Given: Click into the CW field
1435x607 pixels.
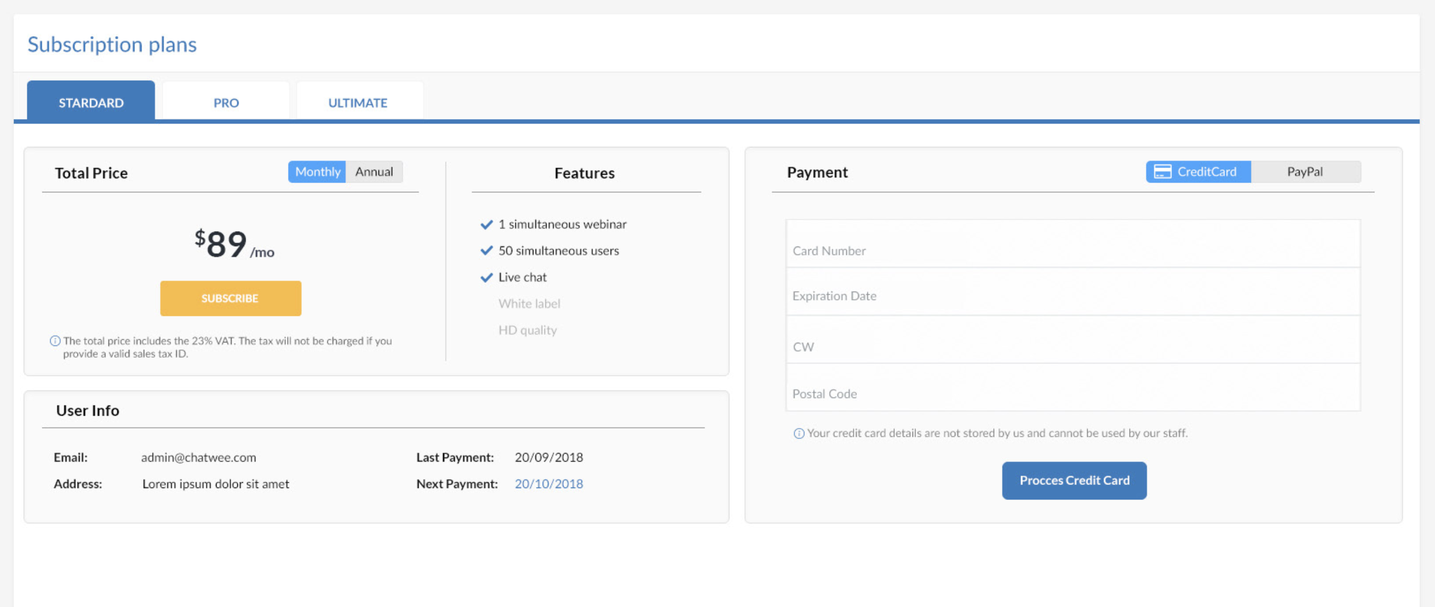Looking at the screenshot, I should (1072, 341).
